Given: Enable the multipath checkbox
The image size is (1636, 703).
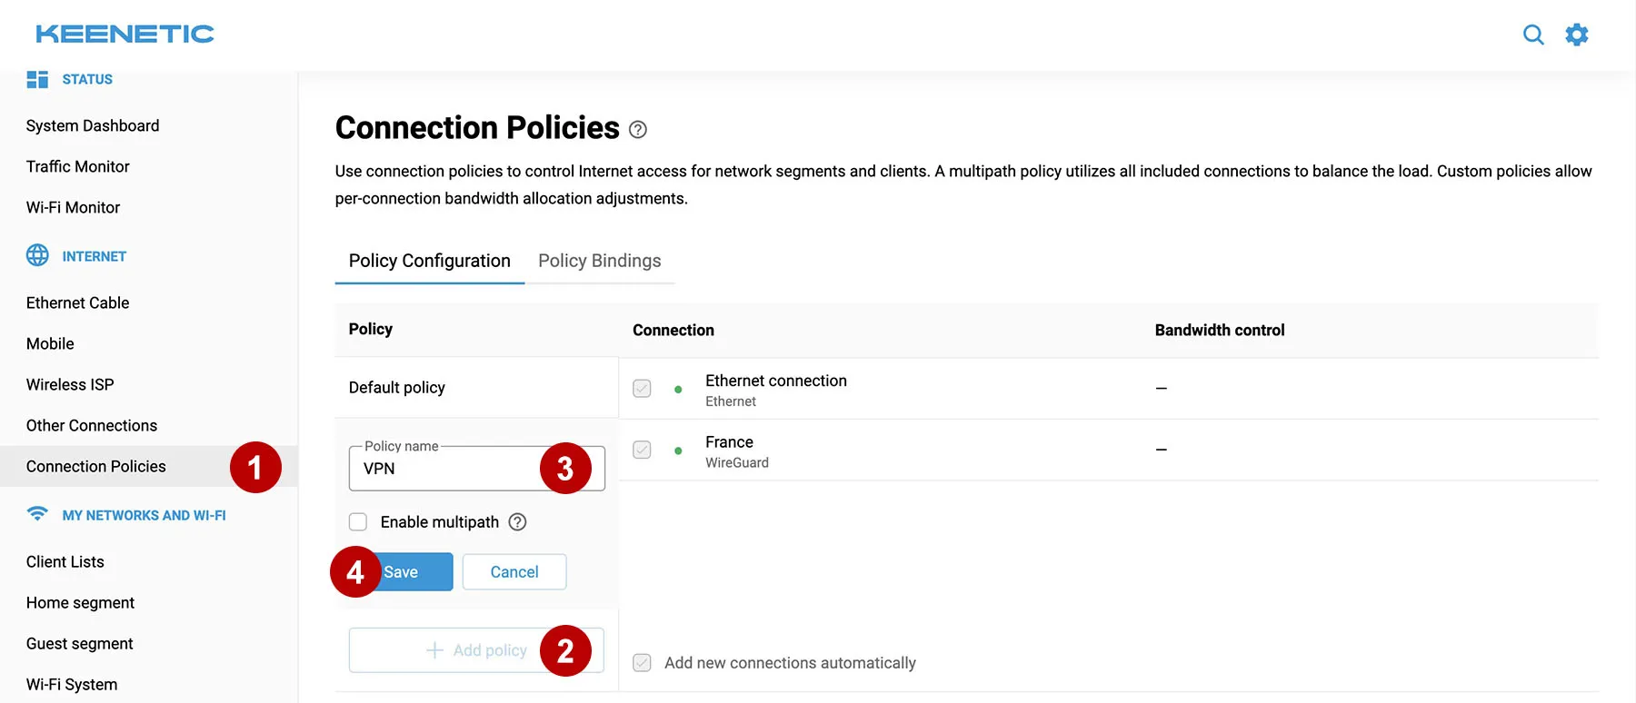Looking at the screenshot, I should click(358, 522).
